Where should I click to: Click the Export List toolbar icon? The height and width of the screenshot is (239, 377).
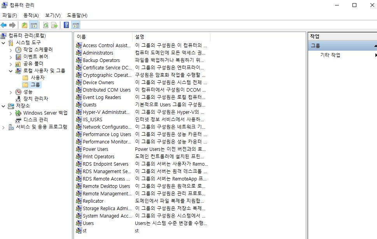tap(54, 25)
